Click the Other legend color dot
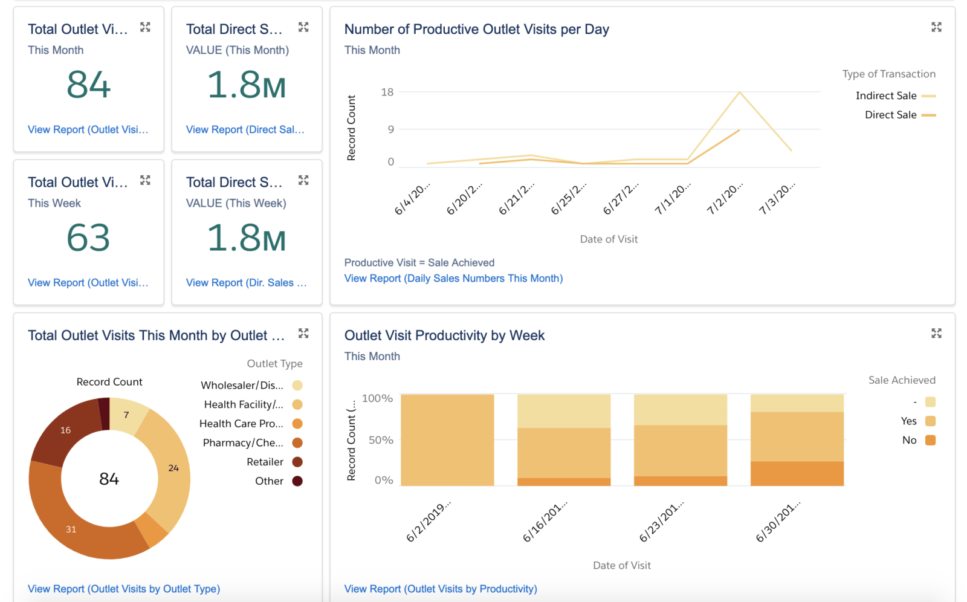The width and height of the screenshot is (967, 602). pos(297,481)
